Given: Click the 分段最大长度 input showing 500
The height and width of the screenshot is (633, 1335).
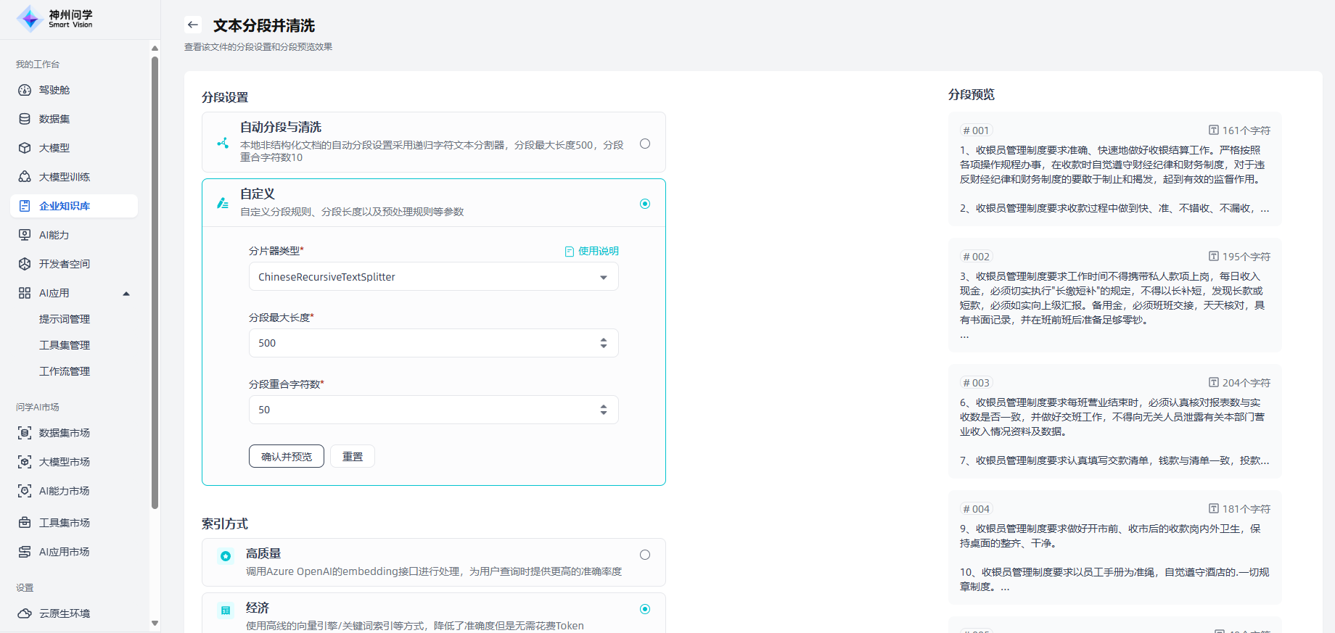Looking at the screenshot, I should (x=434, y=343).
